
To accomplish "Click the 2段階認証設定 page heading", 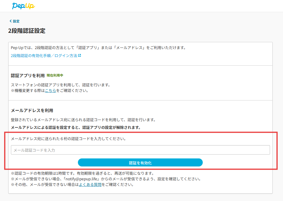I will [x=27, y=31].
